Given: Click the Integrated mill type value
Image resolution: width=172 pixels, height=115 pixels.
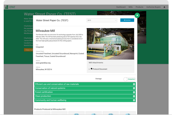Looking at the screenshot, I should [x=40, y=47].
